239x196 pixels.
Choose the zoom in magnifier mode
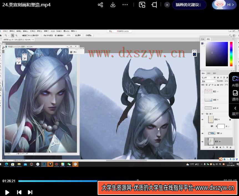click(13, 35)
